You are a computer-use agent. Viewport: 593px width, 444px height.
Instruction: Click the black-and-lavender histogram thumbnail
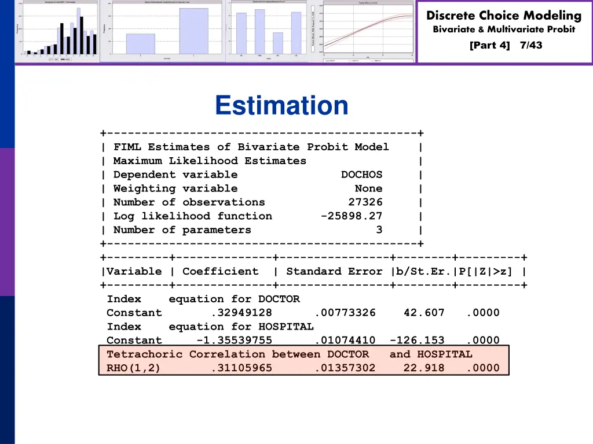(x=57, y=31)
